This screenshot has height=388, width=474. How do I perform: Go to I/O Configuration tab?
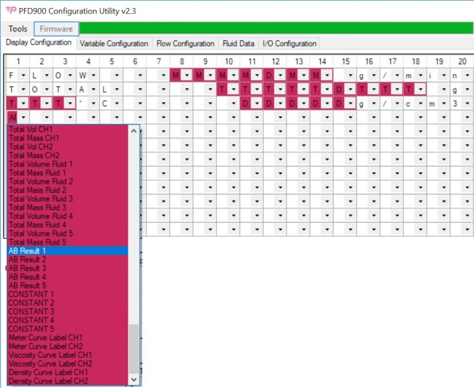tap(289, 44)
